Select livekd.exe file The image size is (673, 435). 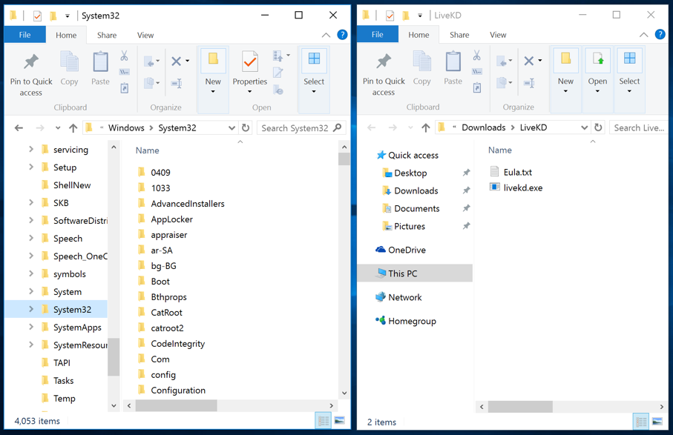[516, 187]
